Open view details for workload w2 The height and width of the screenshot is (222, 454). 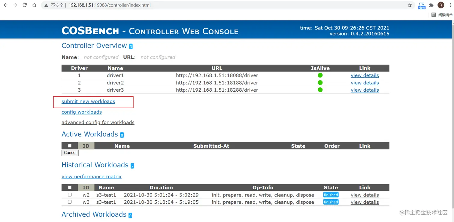click(365, 195)
